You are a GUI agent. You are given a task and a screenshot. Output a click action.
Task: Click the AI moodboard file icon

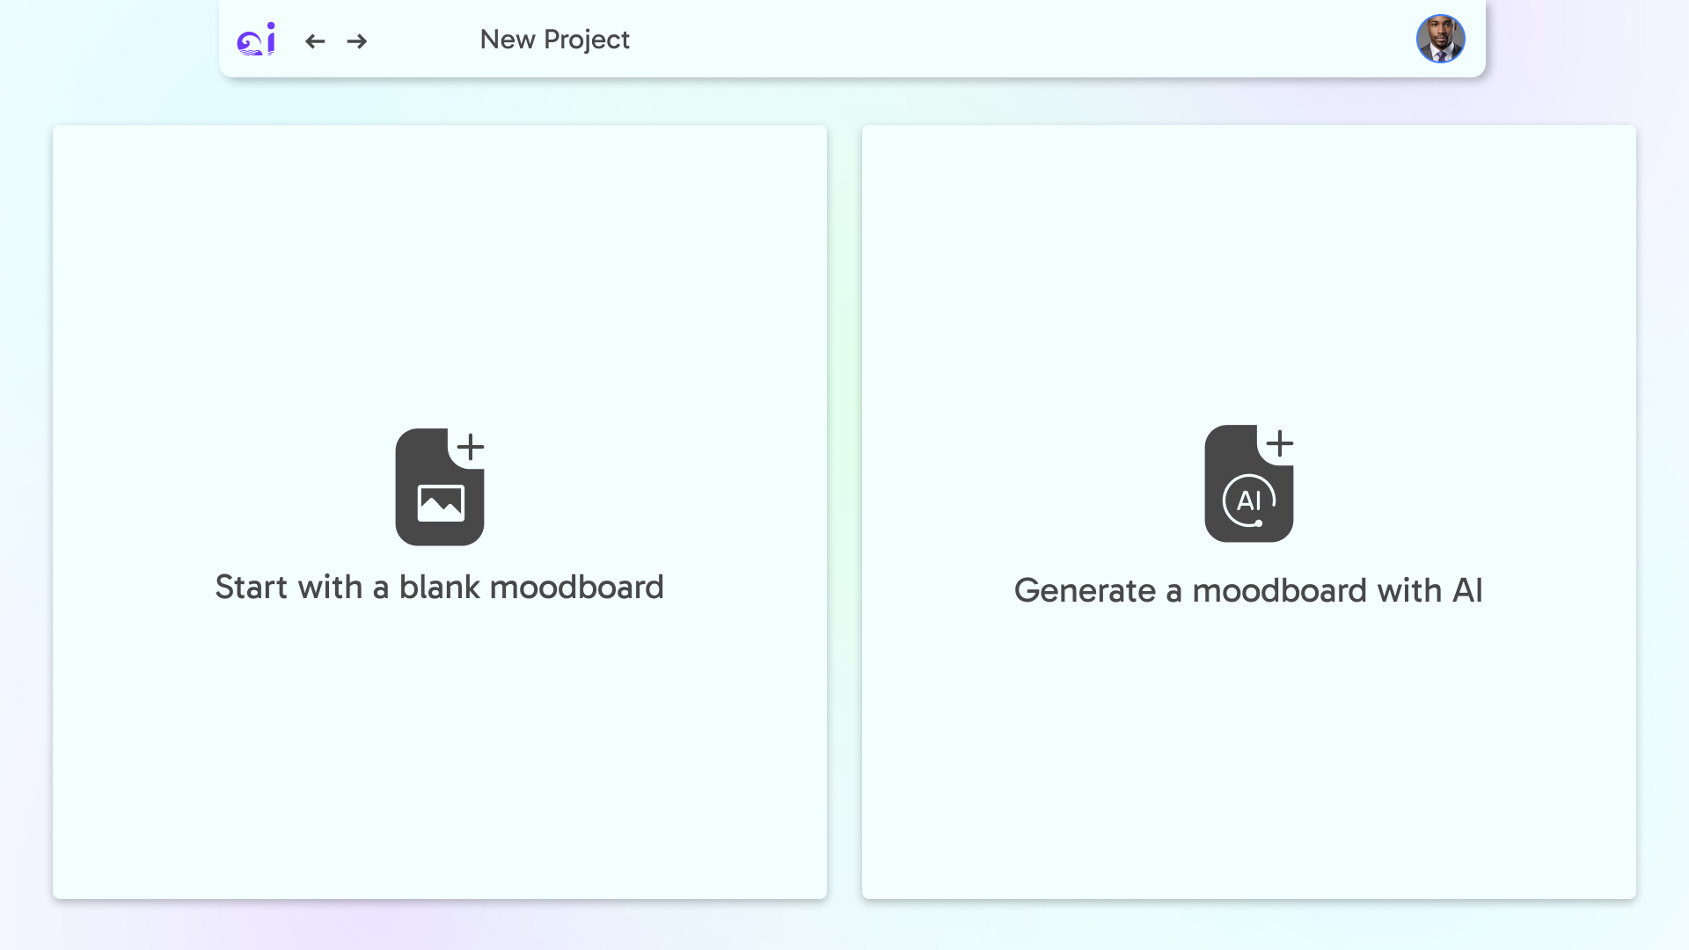(x=1249, y=484)
